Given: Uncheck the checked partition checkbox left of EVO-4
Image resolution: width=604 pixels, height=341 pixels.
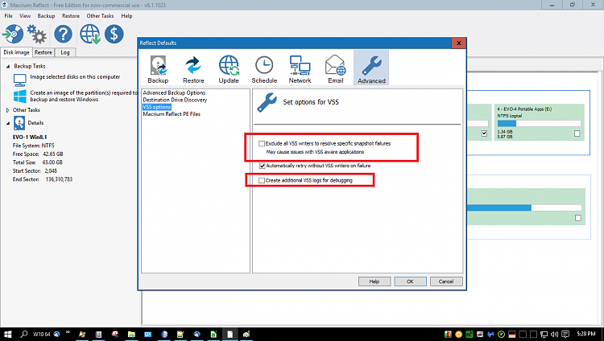Looking at the screenshot, I should [484, 134].
